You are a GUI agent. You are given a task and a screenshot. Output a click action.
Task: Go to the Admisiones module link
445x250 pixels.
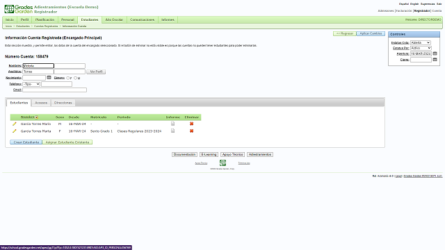(x=386, y=11)
